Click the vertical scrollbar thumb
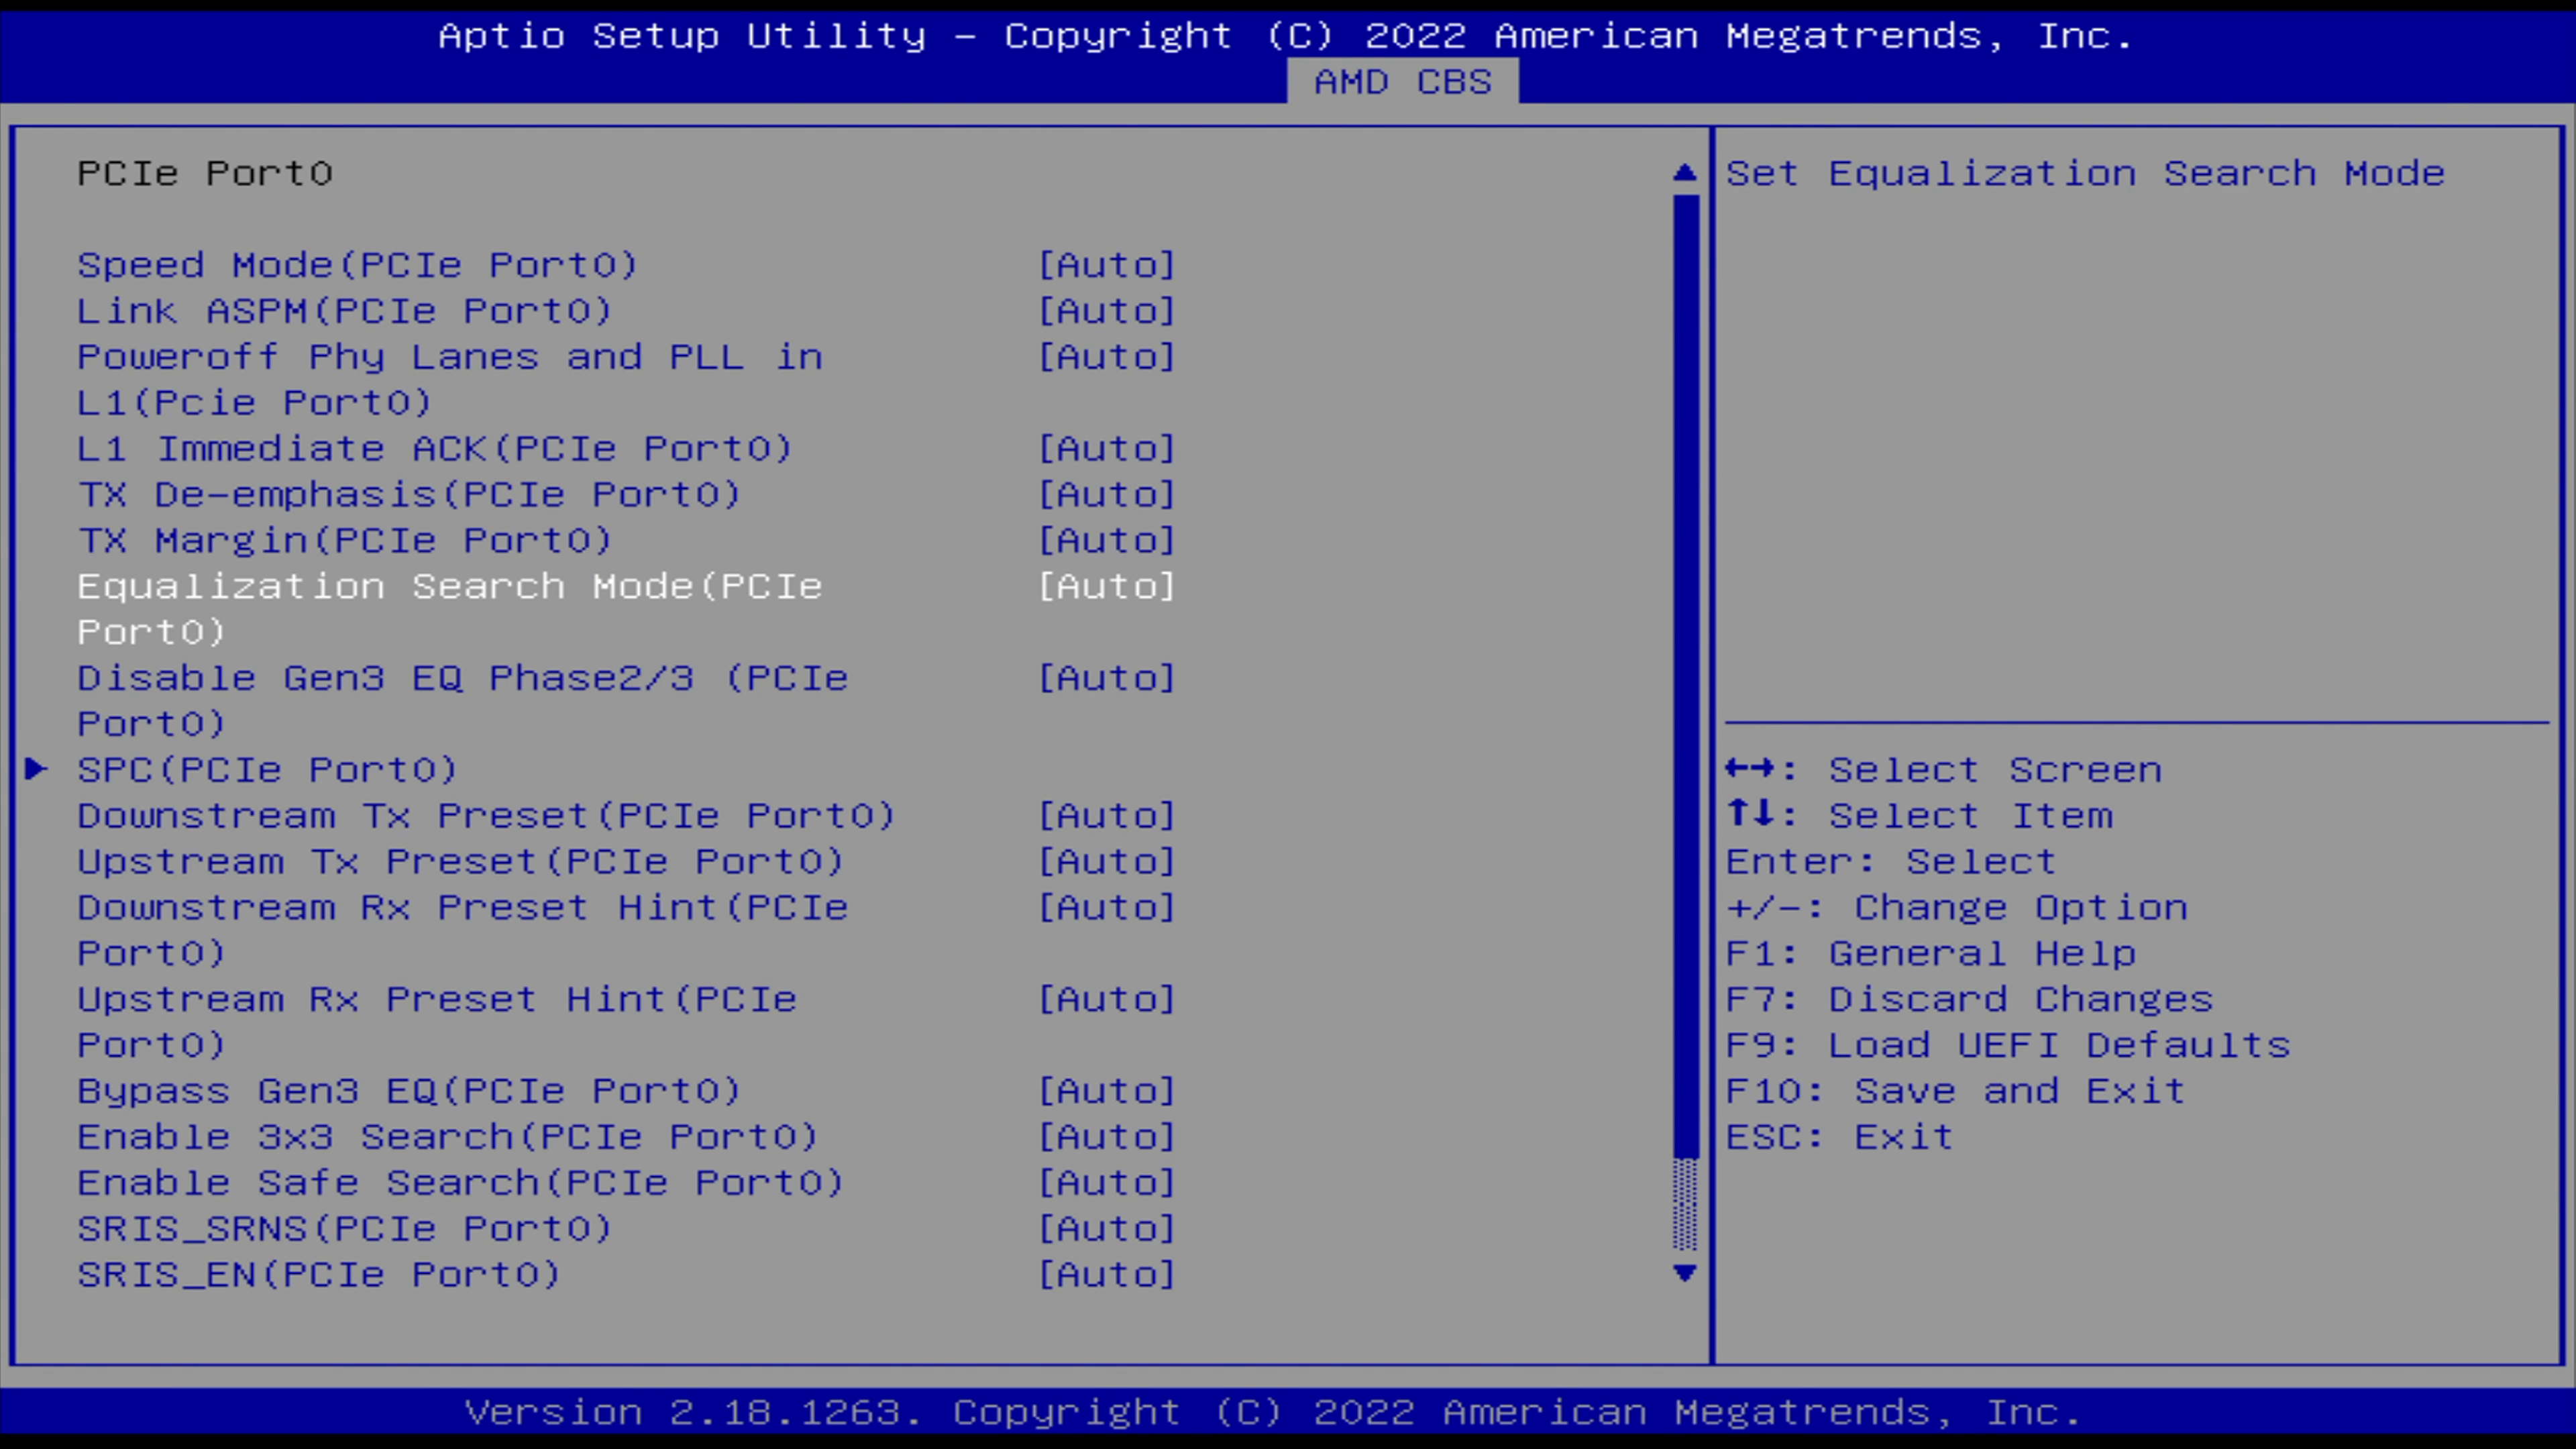Image resolution: width=2576 pixels, height=1449 pixels. click(1685, 676)
